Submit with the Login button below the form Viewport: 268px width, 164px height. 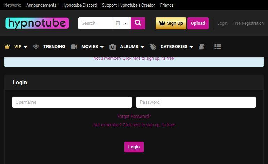[134, 147]
